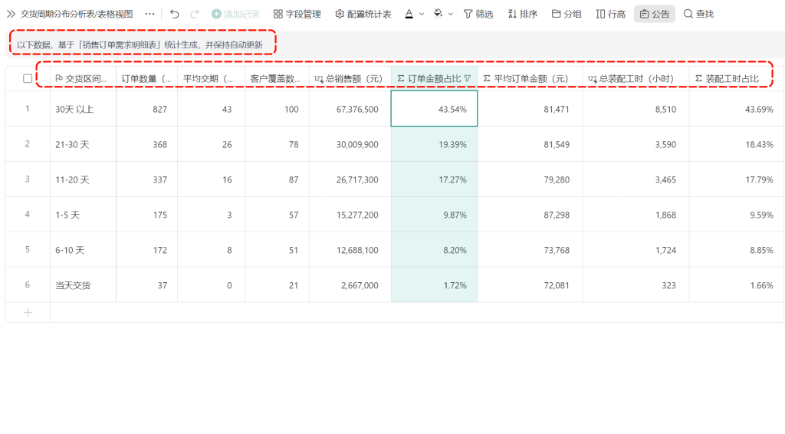The height and width of the screenshot is (434, 785).
Task: Select cell 1-5 天
Action: click(83, 215)
